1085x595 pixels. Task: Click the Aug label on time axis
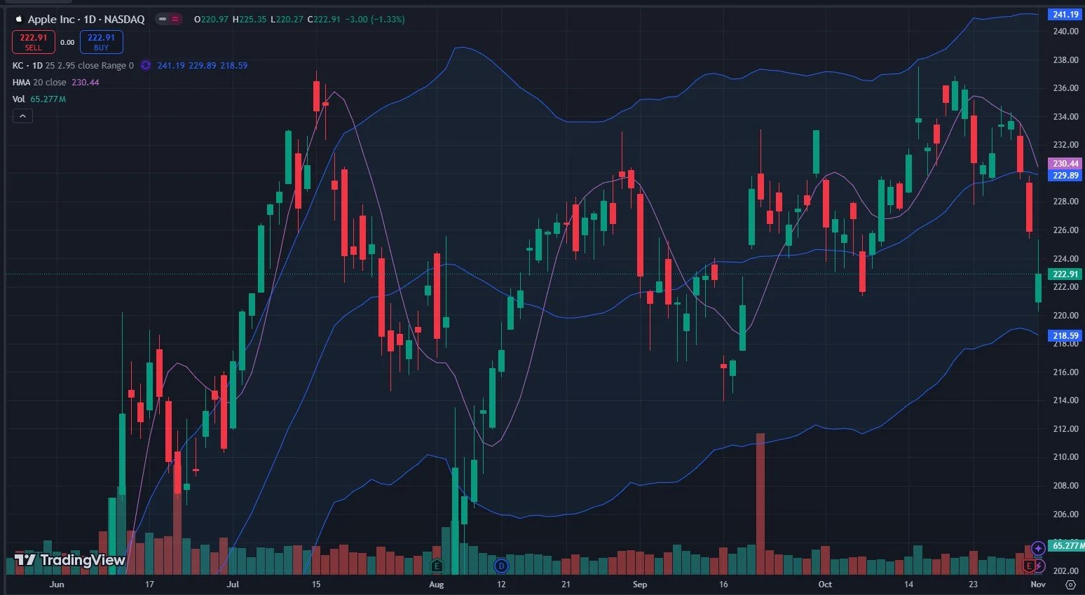pyautogui.click(x=436, y=584)
